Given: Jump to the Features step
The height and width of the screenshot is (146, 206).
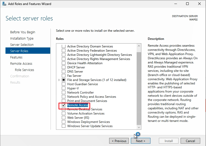Looking at the screenshot, I should [16, 57].
